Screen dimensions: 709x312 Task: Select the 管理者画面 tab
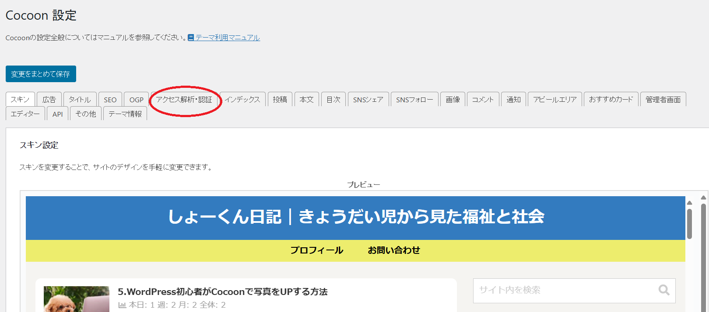(x=663, y=100)
